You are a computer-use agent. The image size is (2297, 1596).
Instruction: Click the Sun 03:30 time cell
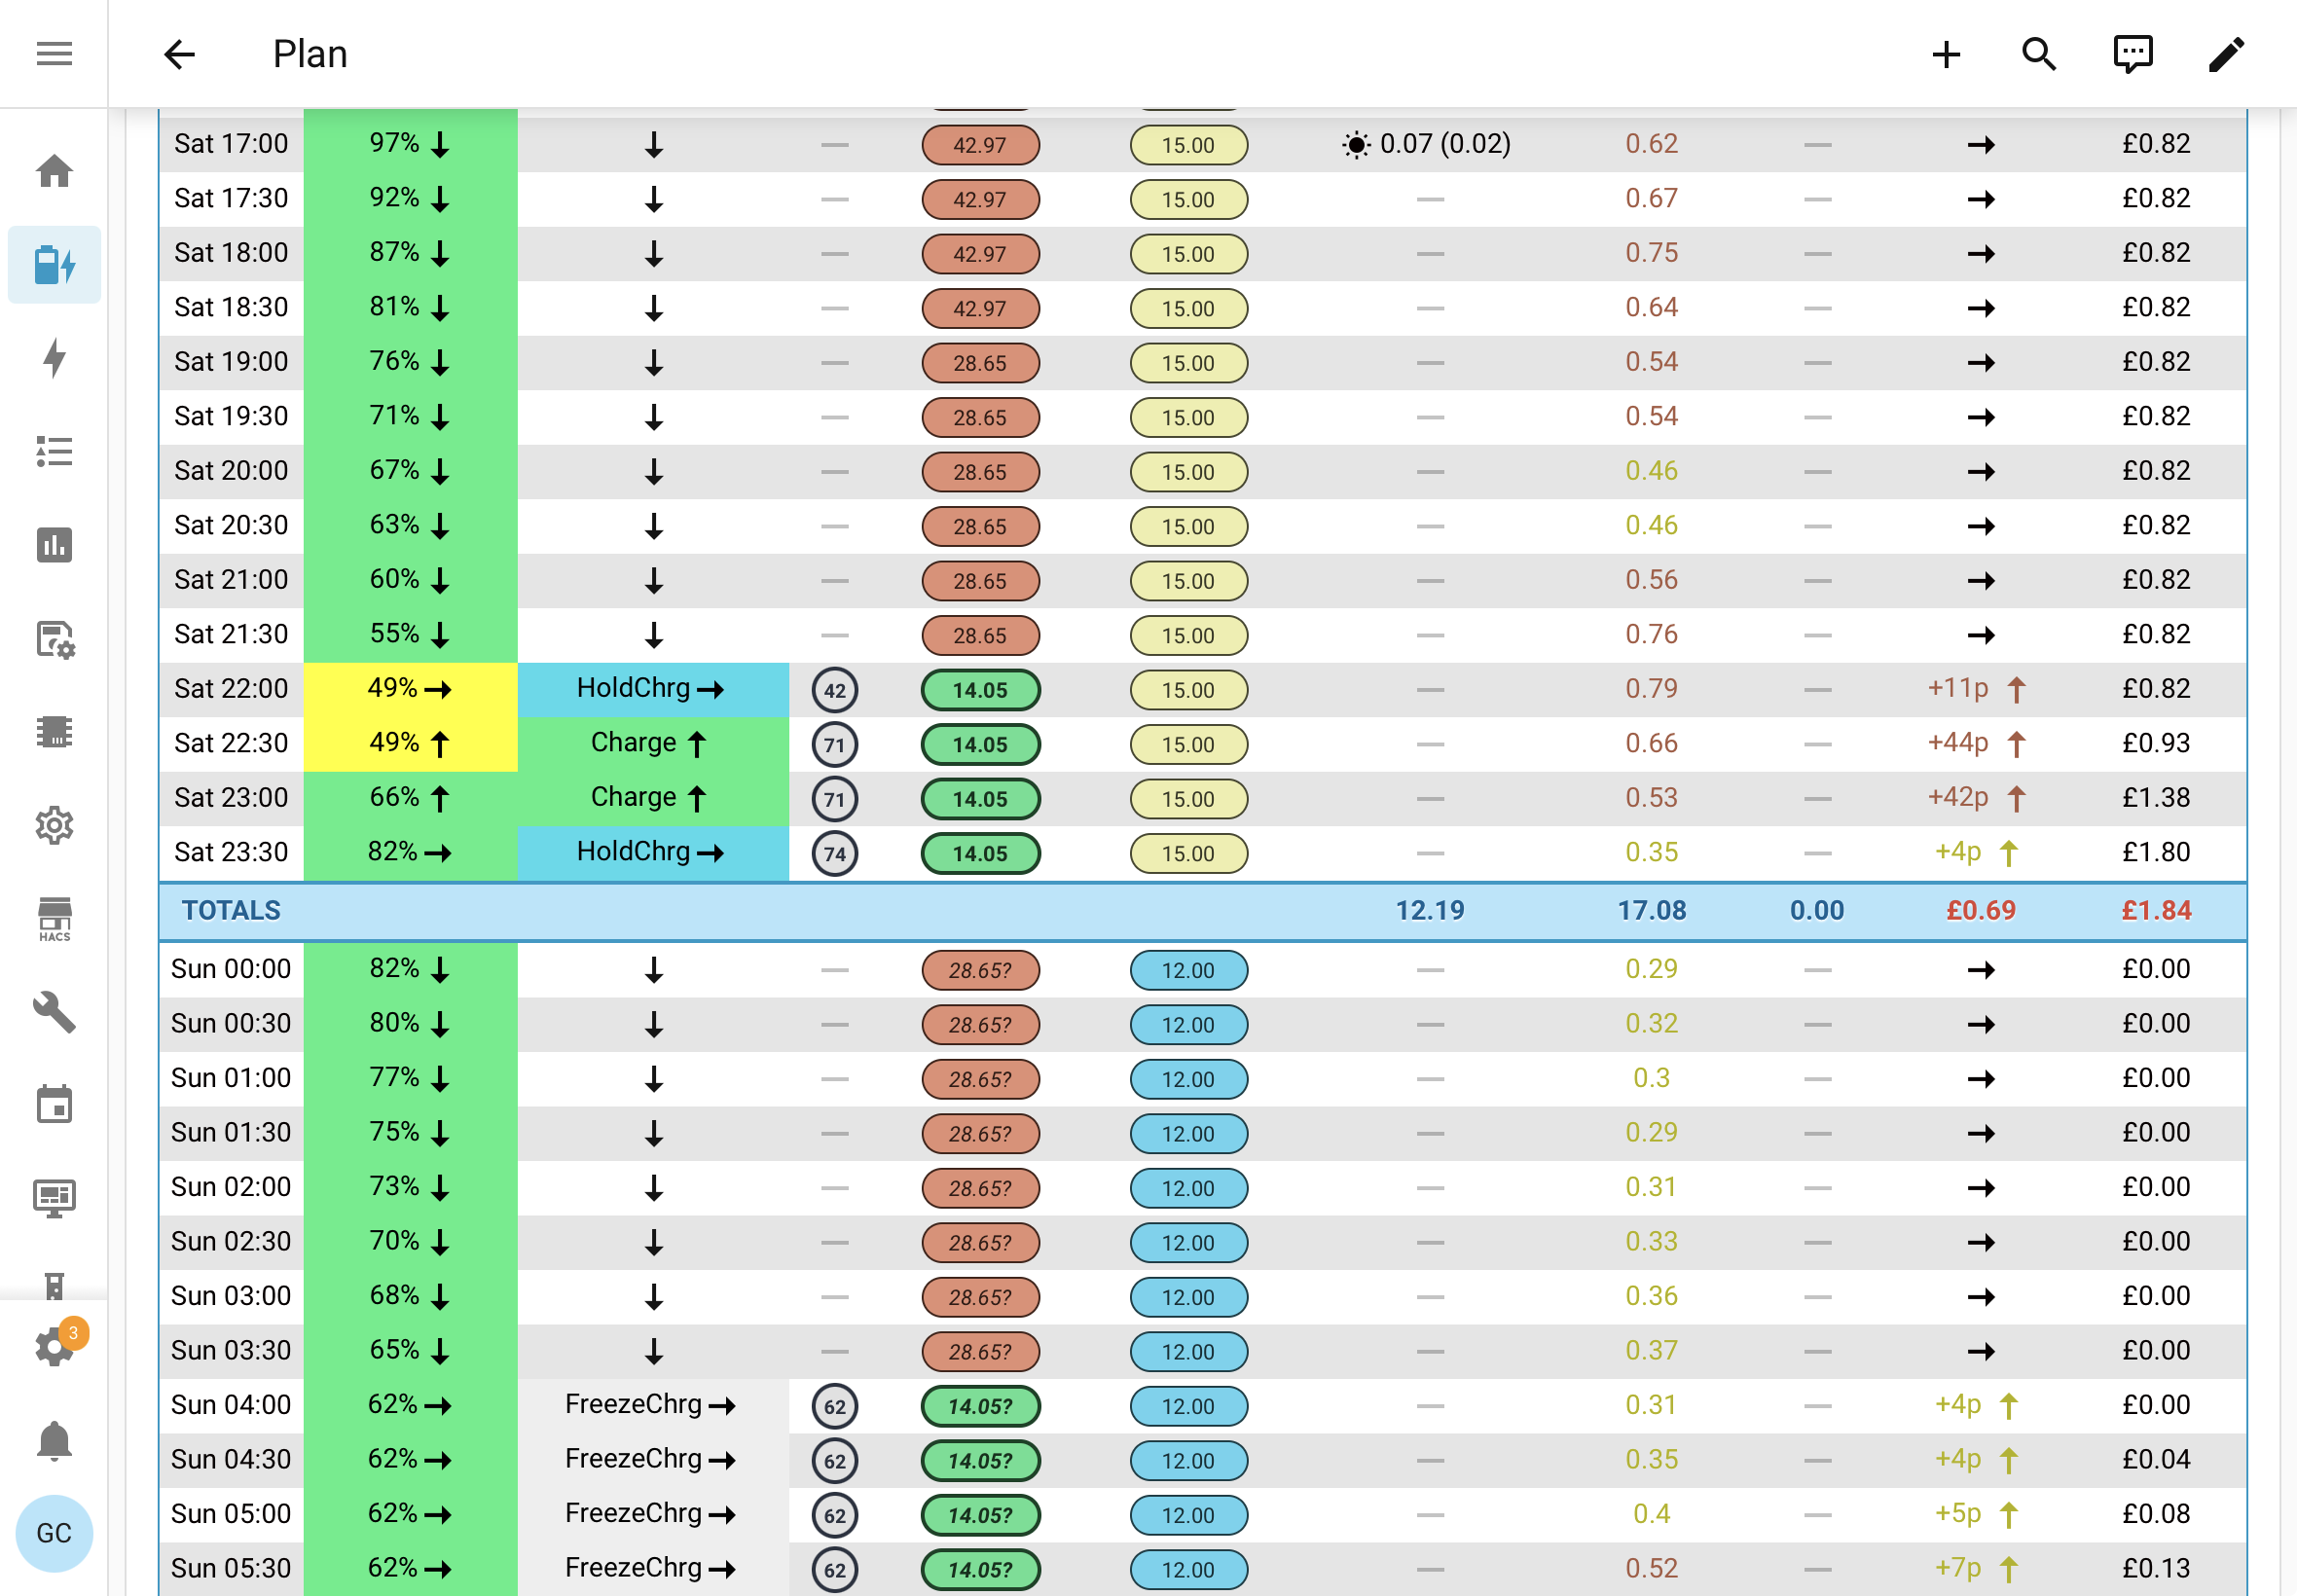click(x=231, y=1350)
